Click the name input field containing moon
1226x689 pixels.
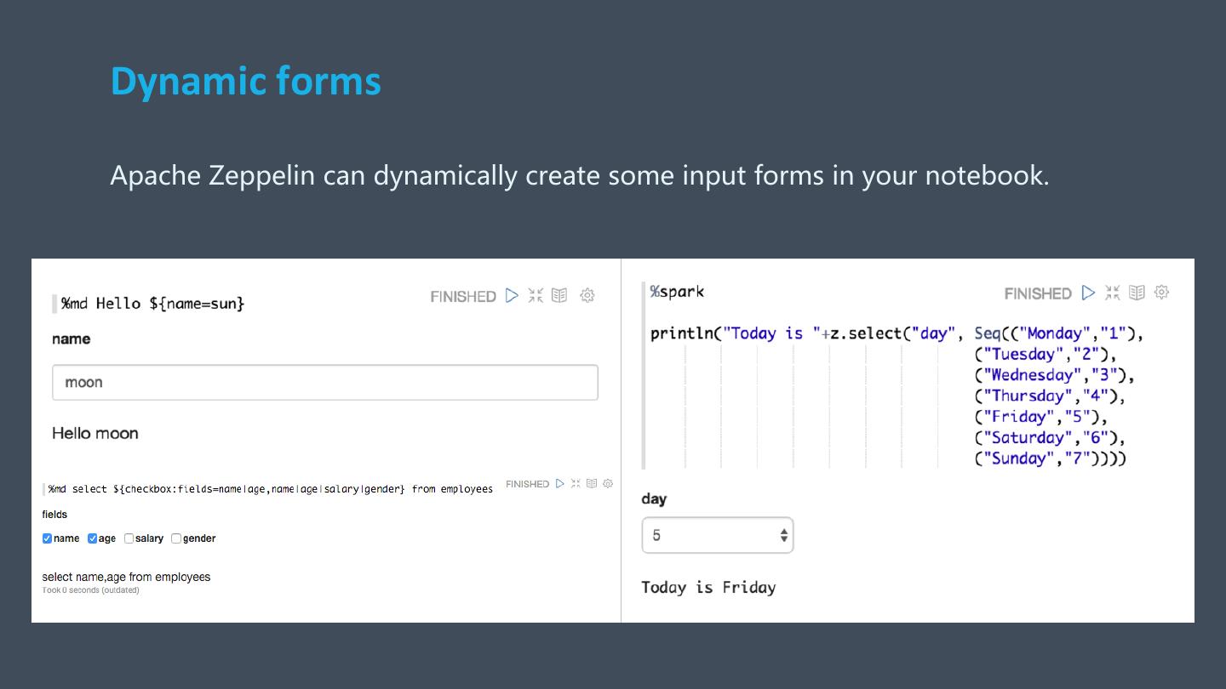[x=324, y=383]
